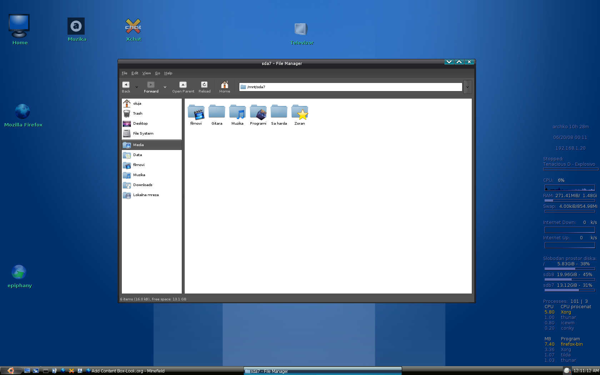Open the Forward history dropdown arrow
Viewport: 600px width, 375px height.
point(165,87)
